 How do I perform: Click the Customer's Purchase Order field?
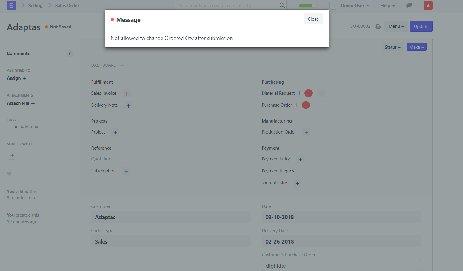pos(341,266)
